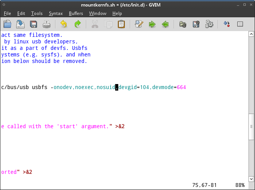Click the pink value '664'

point(181,87)
